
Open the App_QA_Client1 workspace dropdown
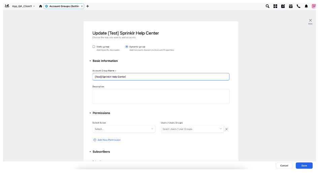coord(23,6)
